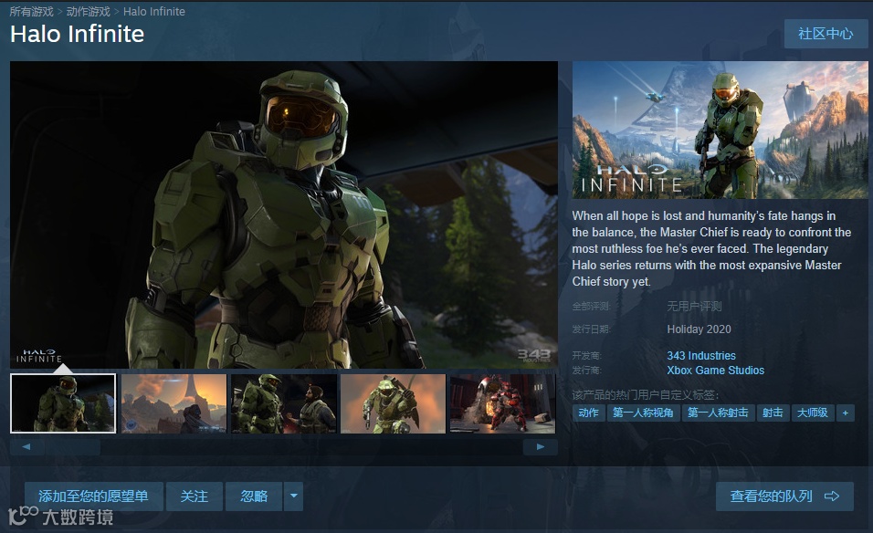The width and height of the screenshot is (873, 533).
Task: Select the 大师级 tag
Action: coord(813,413)
